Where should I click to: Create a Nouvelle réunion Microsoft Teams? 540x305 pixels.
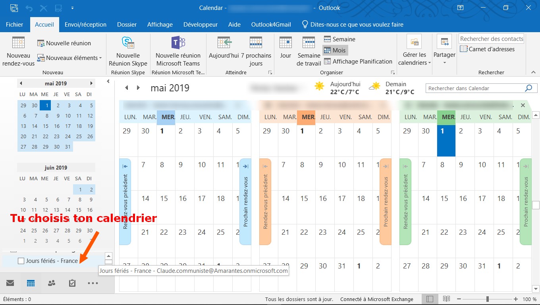pyautogui.click(x=178, y=52)
